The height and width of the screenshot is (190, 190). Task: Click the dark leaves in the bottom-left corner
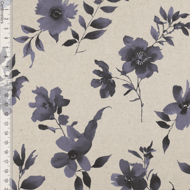coord(25,171)
